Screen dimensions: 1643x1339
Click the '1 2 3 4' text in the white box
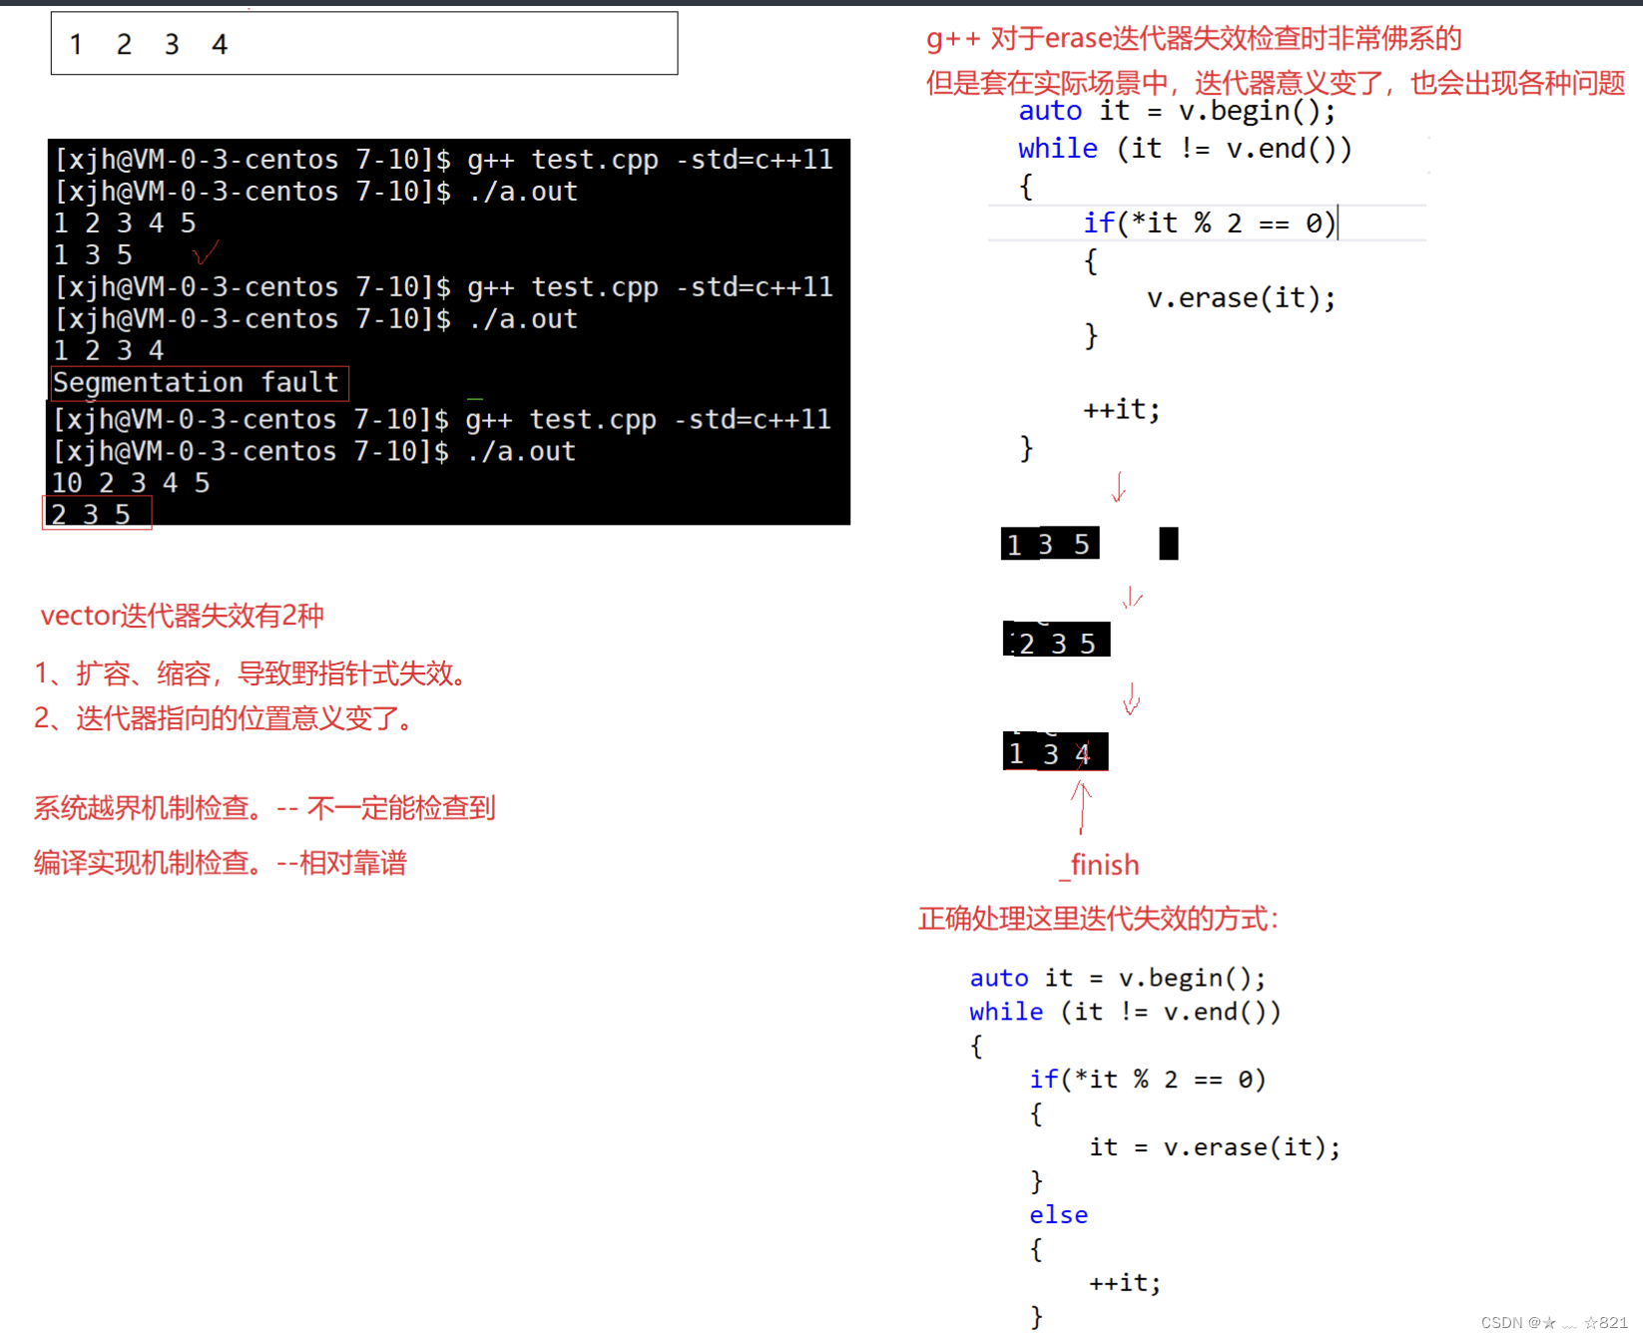(149, 45)
